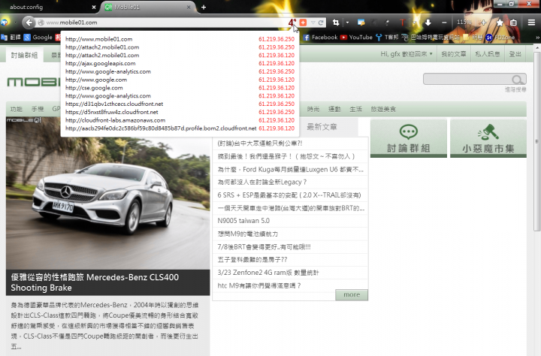
Task: Open the dropdown next to crop icon
Action: [347, 23]
